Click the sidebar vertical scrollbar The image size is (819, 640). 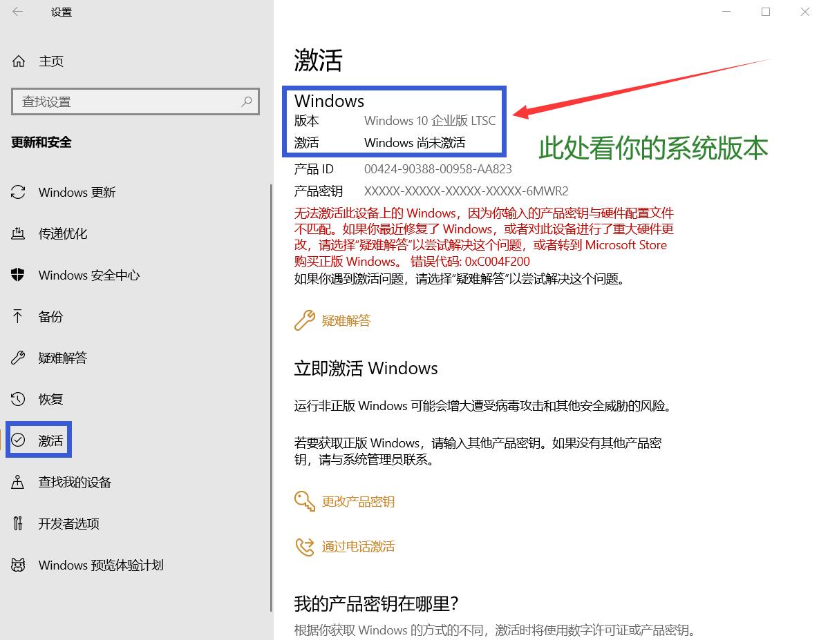coord(271,398)
